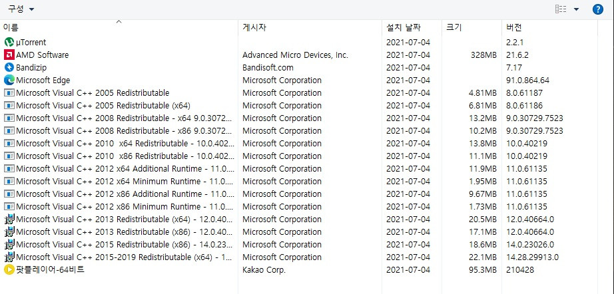Click install date in µTorrent row

408,42
